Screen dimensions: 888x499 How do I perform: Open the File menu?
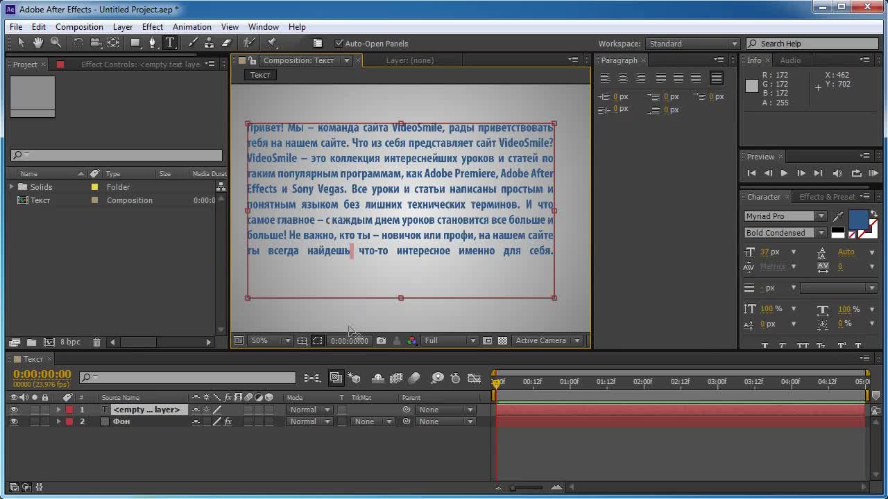tap(16, 27)
